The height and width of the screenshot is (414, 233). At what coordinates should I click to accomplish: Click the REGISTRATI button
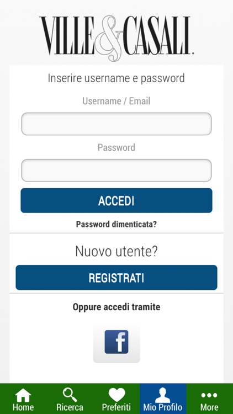(116, 278)
